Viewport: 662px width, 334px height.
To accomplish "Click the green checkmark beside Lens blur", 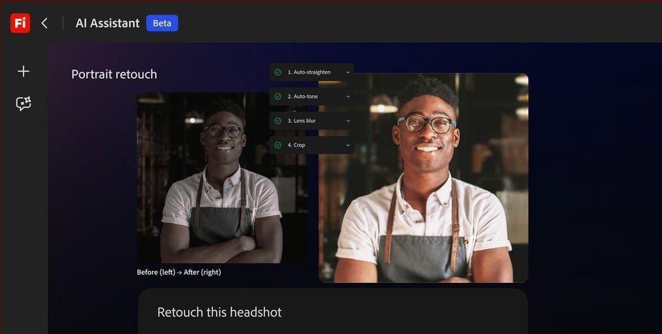I will click(x=277, y=121).
